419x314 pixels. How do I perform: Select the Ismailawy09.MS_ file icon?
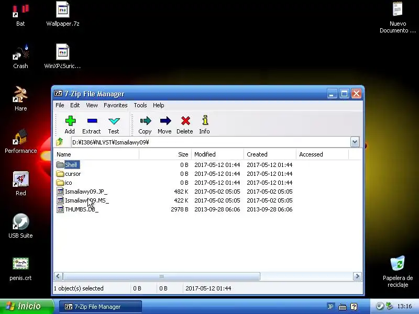point(60,200)
